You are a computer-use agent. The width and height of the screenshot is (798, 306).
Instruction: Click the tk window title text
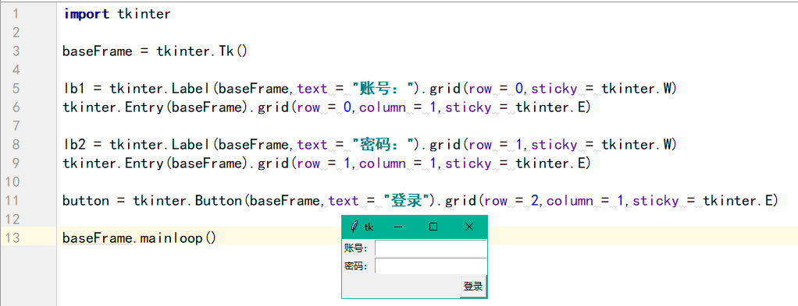click(369, 227)
